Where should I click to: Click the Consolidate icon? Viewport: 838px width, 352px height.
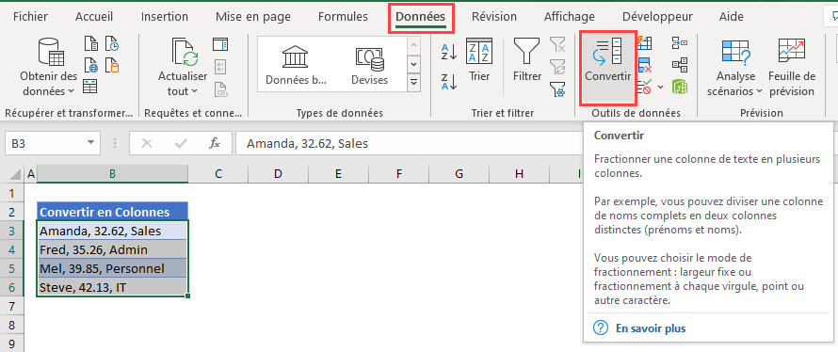tap(680, 42)
